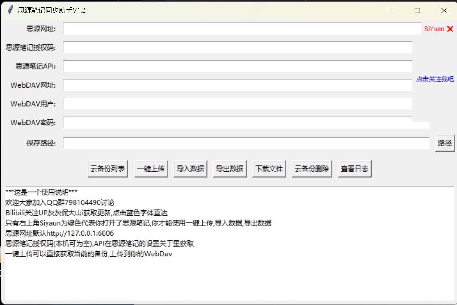The width and height of the screenshot is (457, 305).
Task: Open the 云备份列表 list
Action: pos(108,169)
